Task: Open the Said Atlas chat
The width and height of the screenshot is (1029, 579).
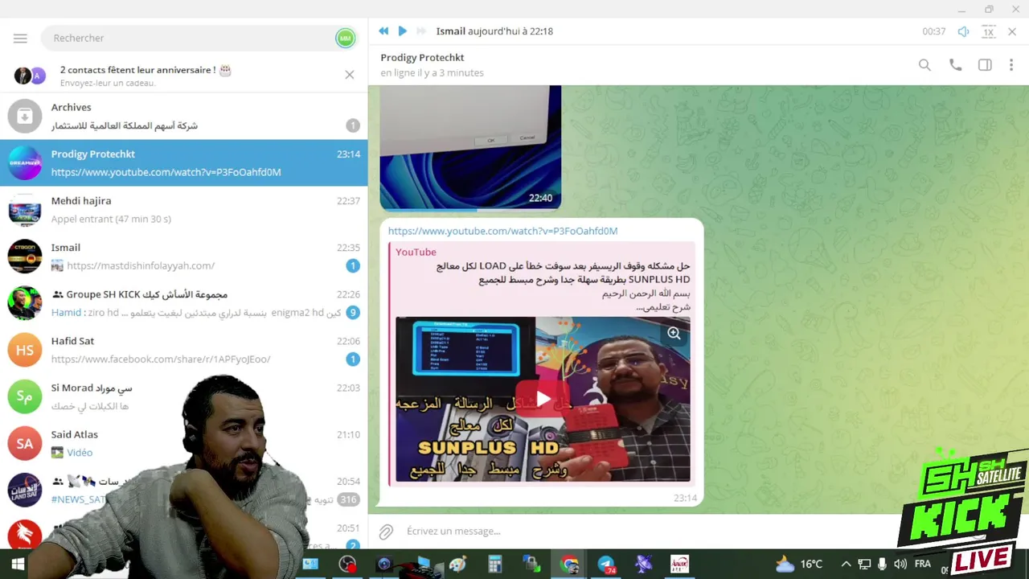Action: pos(183,443)
